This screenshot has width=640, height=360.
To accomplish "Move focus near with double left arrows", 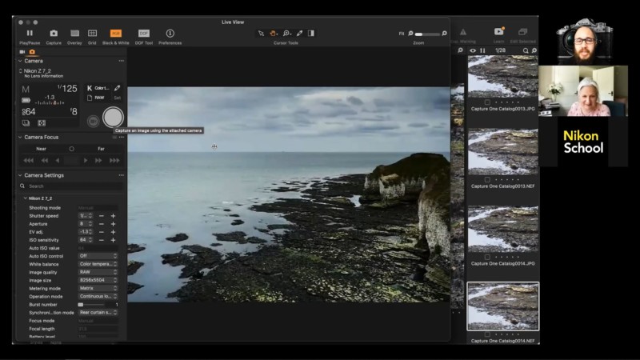I will [45, 161].
